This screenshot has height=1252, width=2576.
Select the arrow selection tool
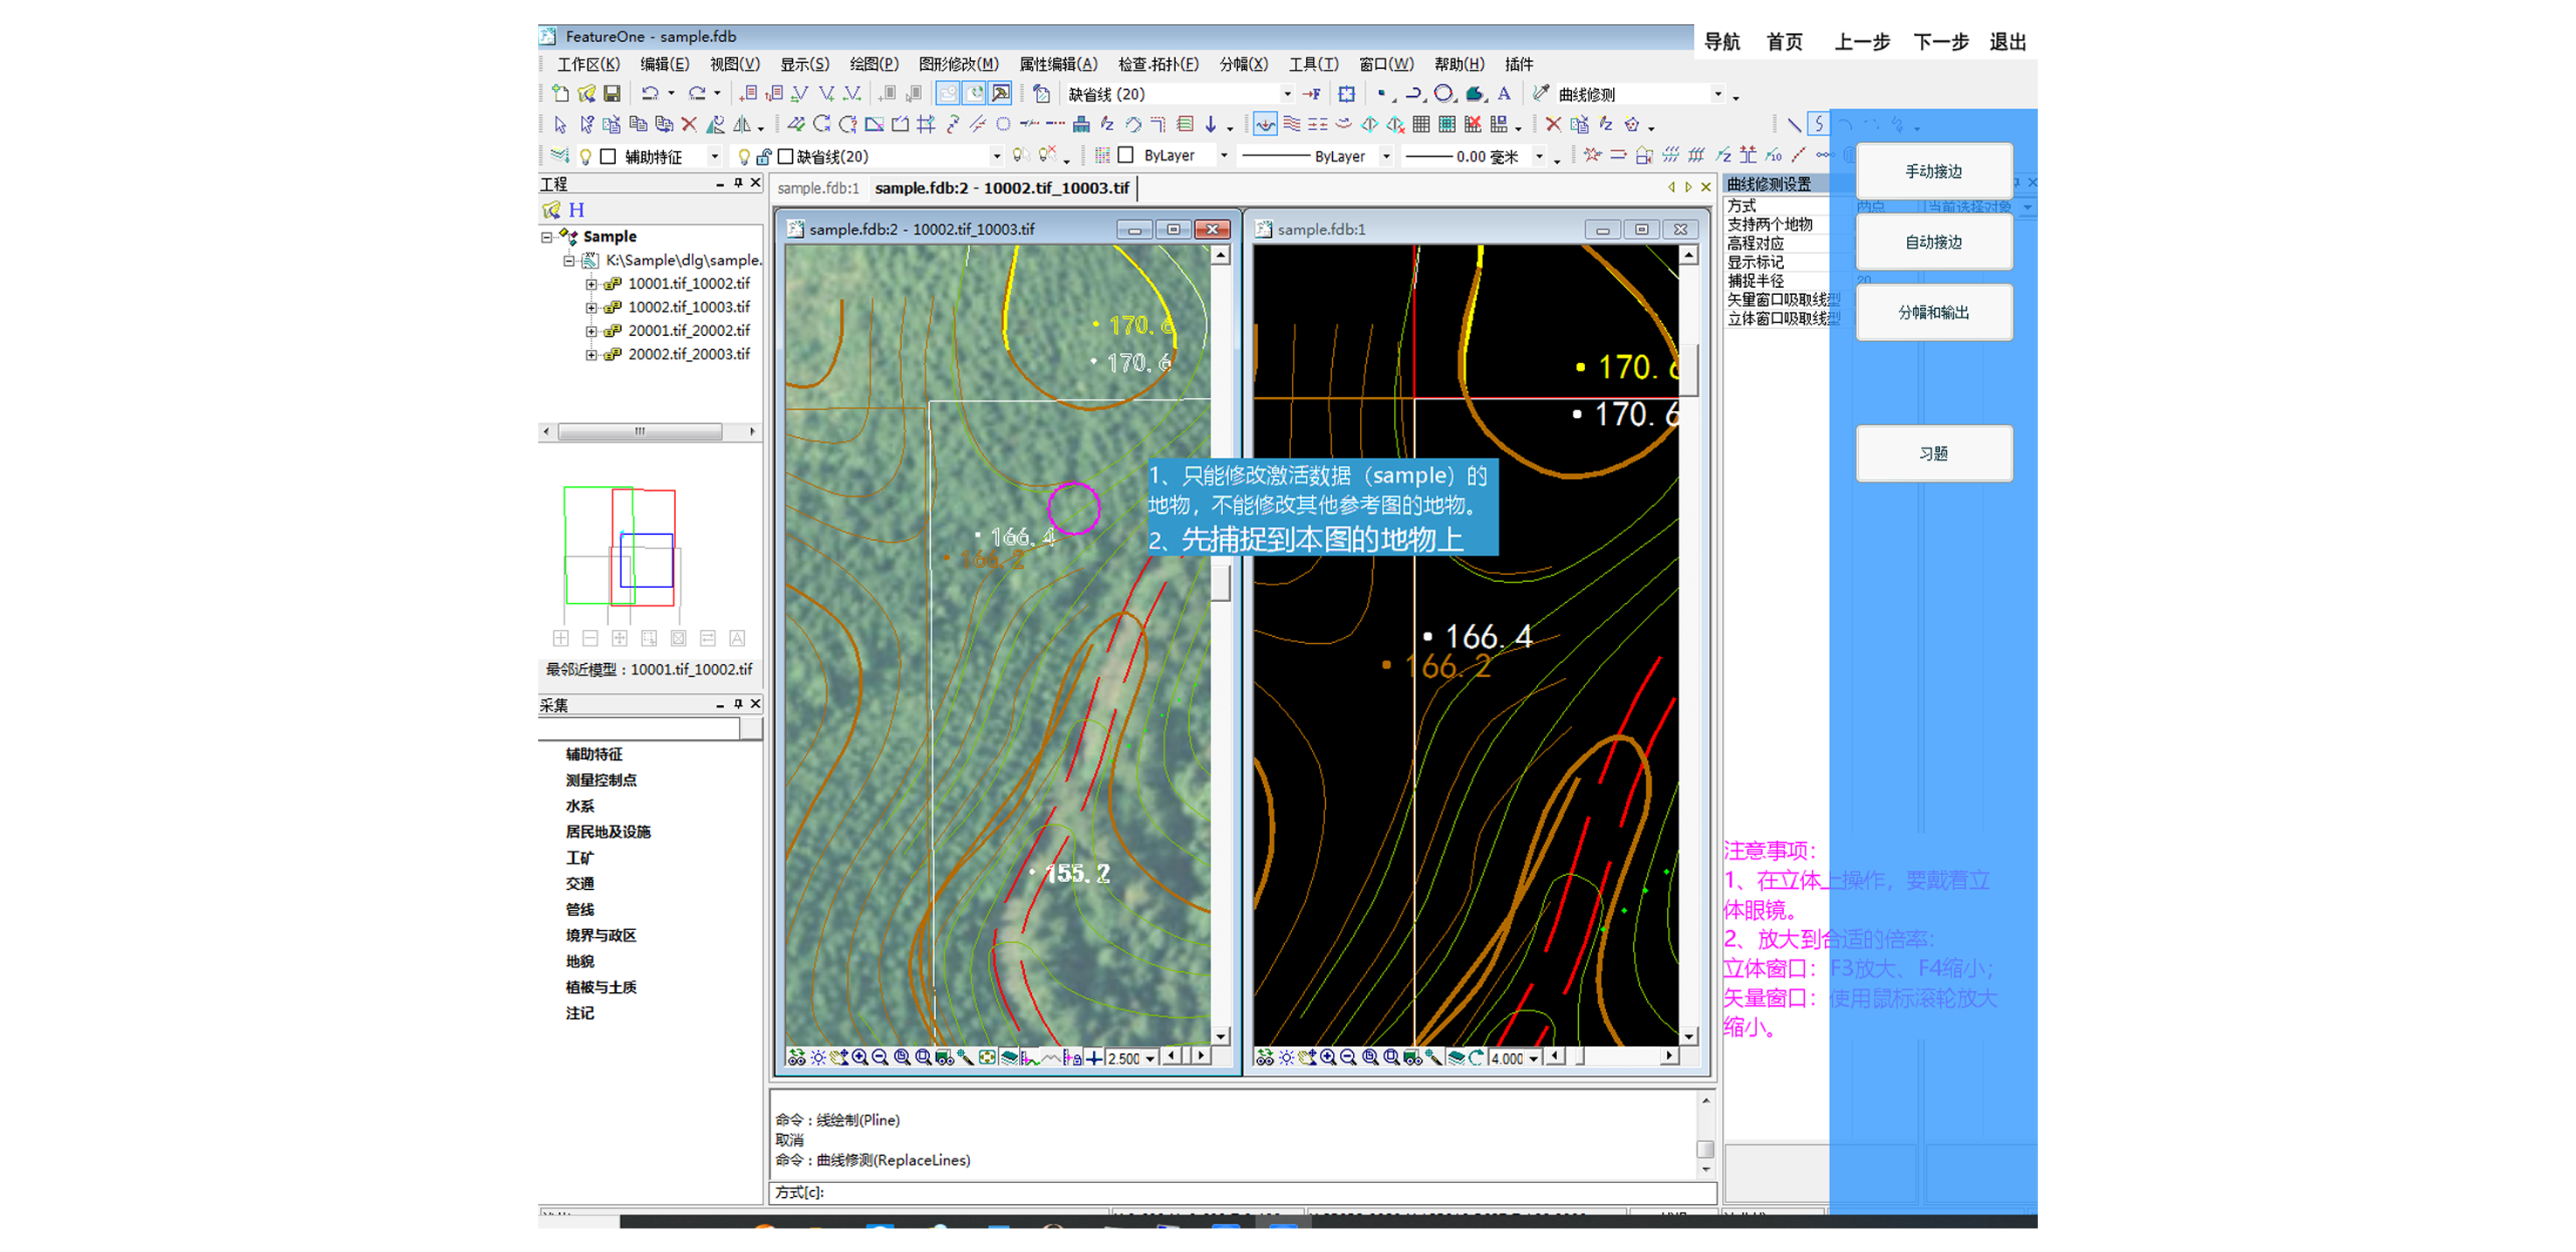point(560,125)
